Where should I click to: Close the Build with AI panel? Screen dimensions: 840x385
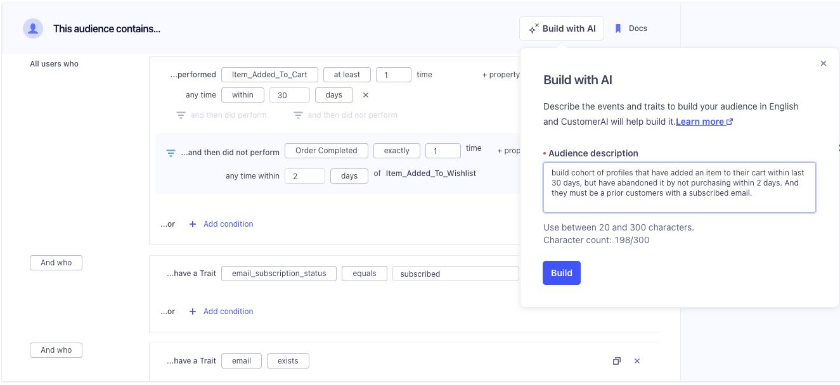(823, 63)
